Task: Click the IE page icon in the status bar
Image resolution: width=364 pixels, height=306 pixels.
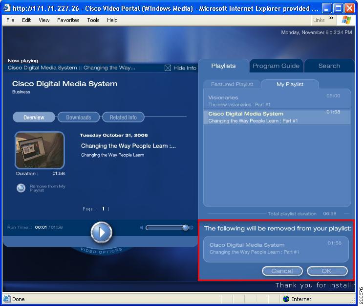Action: pyautogui.click(x=6, y=299)
